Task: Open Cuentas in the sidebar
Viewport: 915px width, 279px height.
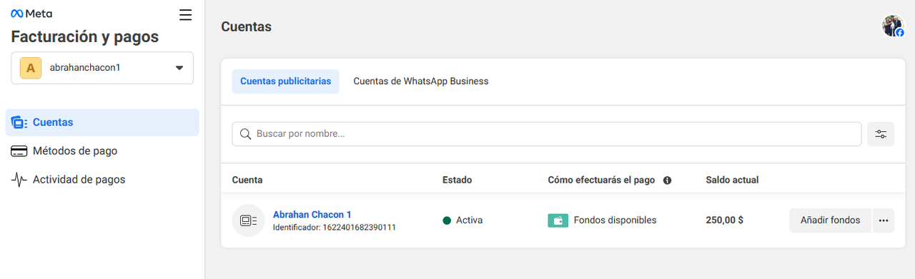Action: [102, 122]
